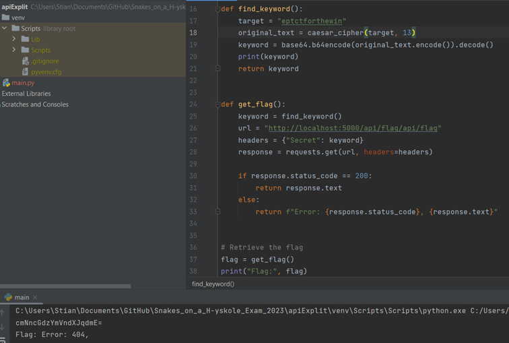This screenshot has width=509, height=343.
Task: Click headers = {"Secret": keyword} line
Action: coord(300,140)
